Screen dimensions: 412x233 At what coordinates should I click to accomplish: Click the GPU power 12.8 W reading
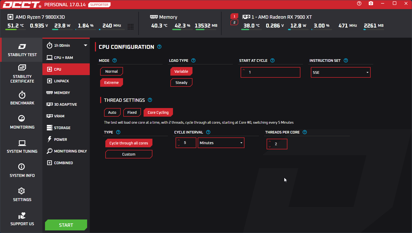[298, 26]
